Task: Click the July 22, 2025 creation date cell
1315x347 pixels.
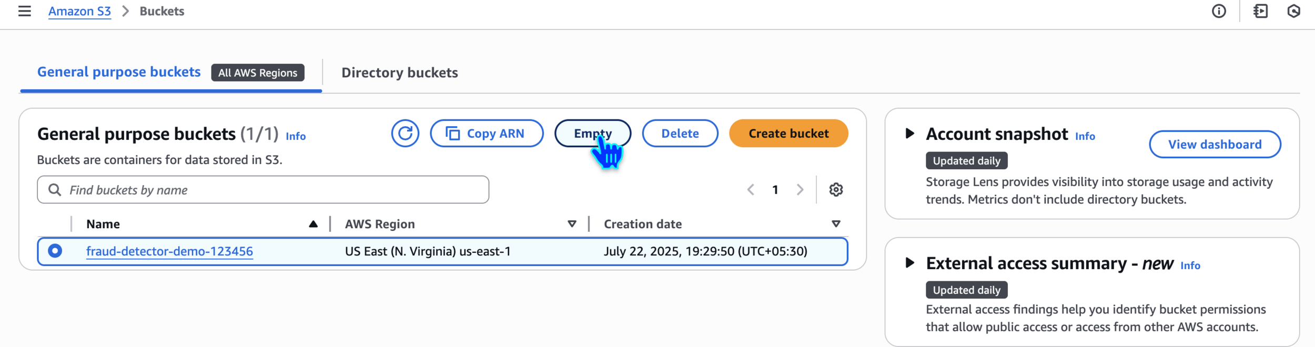Action: pyautogui.click(x=705, y=251)
